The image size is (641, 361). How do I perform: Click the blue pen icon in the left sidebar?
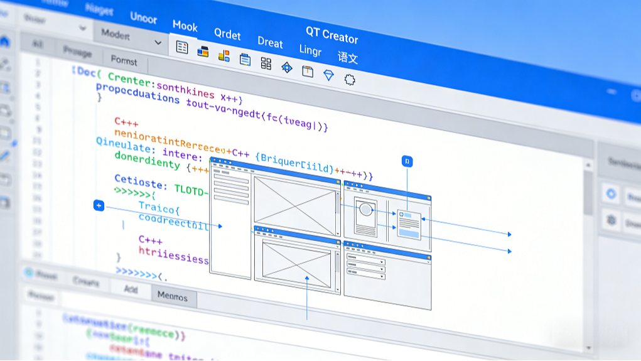[x=5, y=156]
